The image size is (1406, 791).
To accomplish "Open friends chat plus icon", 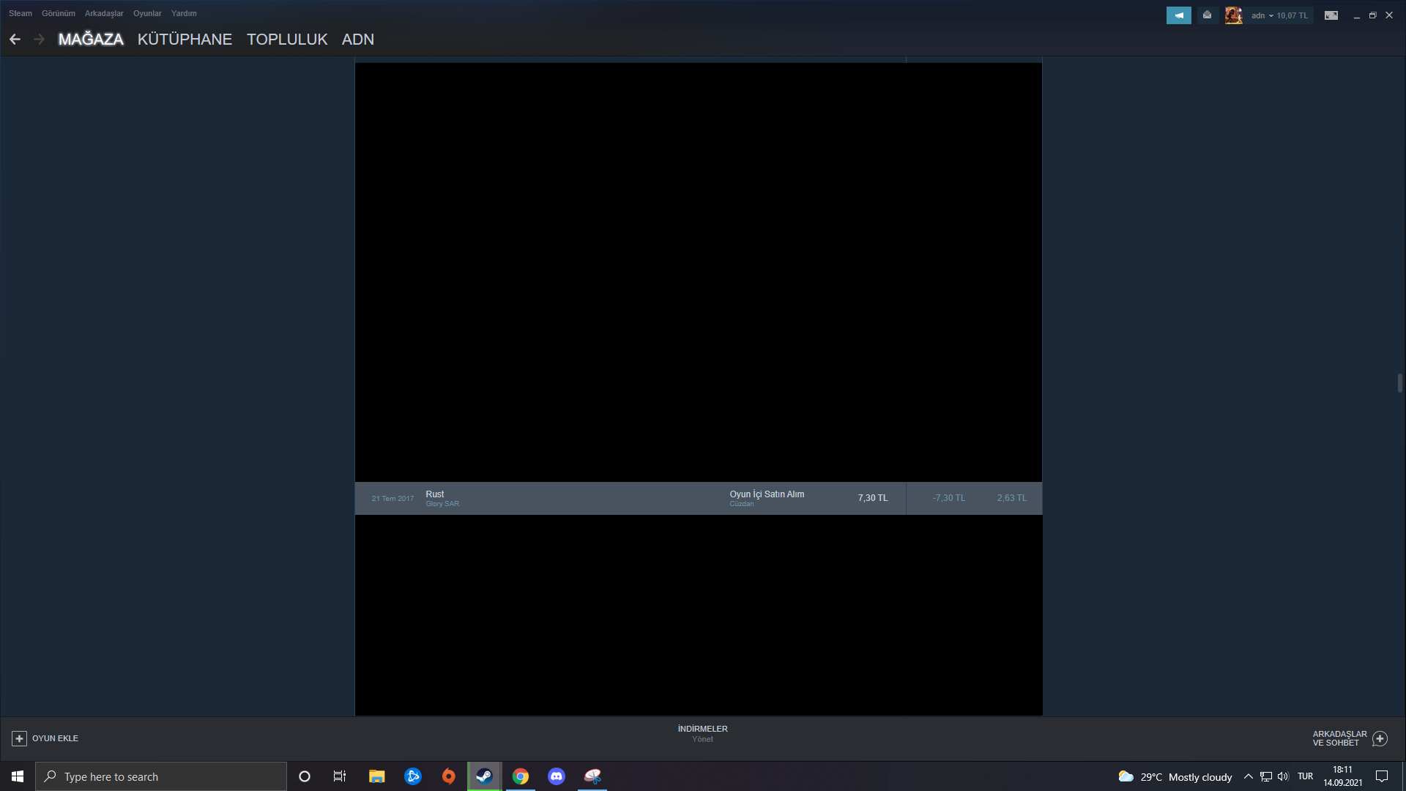I will coord(1380,738).
